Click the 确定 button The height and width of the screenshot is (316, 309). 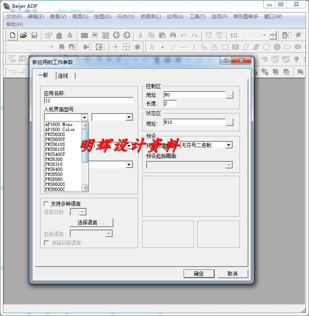click(199, 274)
